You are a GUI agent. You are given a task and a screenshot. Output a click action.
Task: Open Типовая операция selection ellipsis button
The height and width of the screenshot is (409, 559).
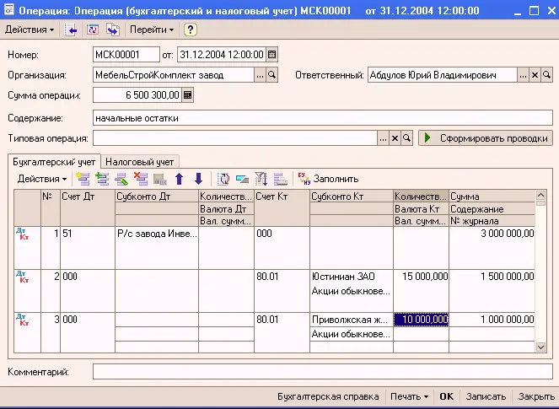(383, 138)
